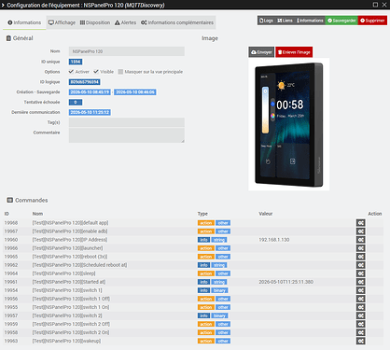
Task: Select the enable adb command name
Action: [x=70, y=231]
